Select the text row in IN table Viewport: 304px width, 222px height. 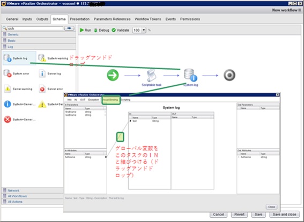pyautogui.click(x=150, y=121)
